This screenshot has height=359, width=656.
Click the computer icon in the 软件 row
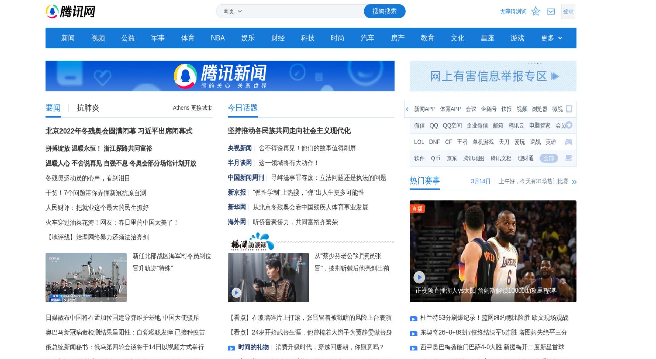pyautogui.click(x=569, y=158)
